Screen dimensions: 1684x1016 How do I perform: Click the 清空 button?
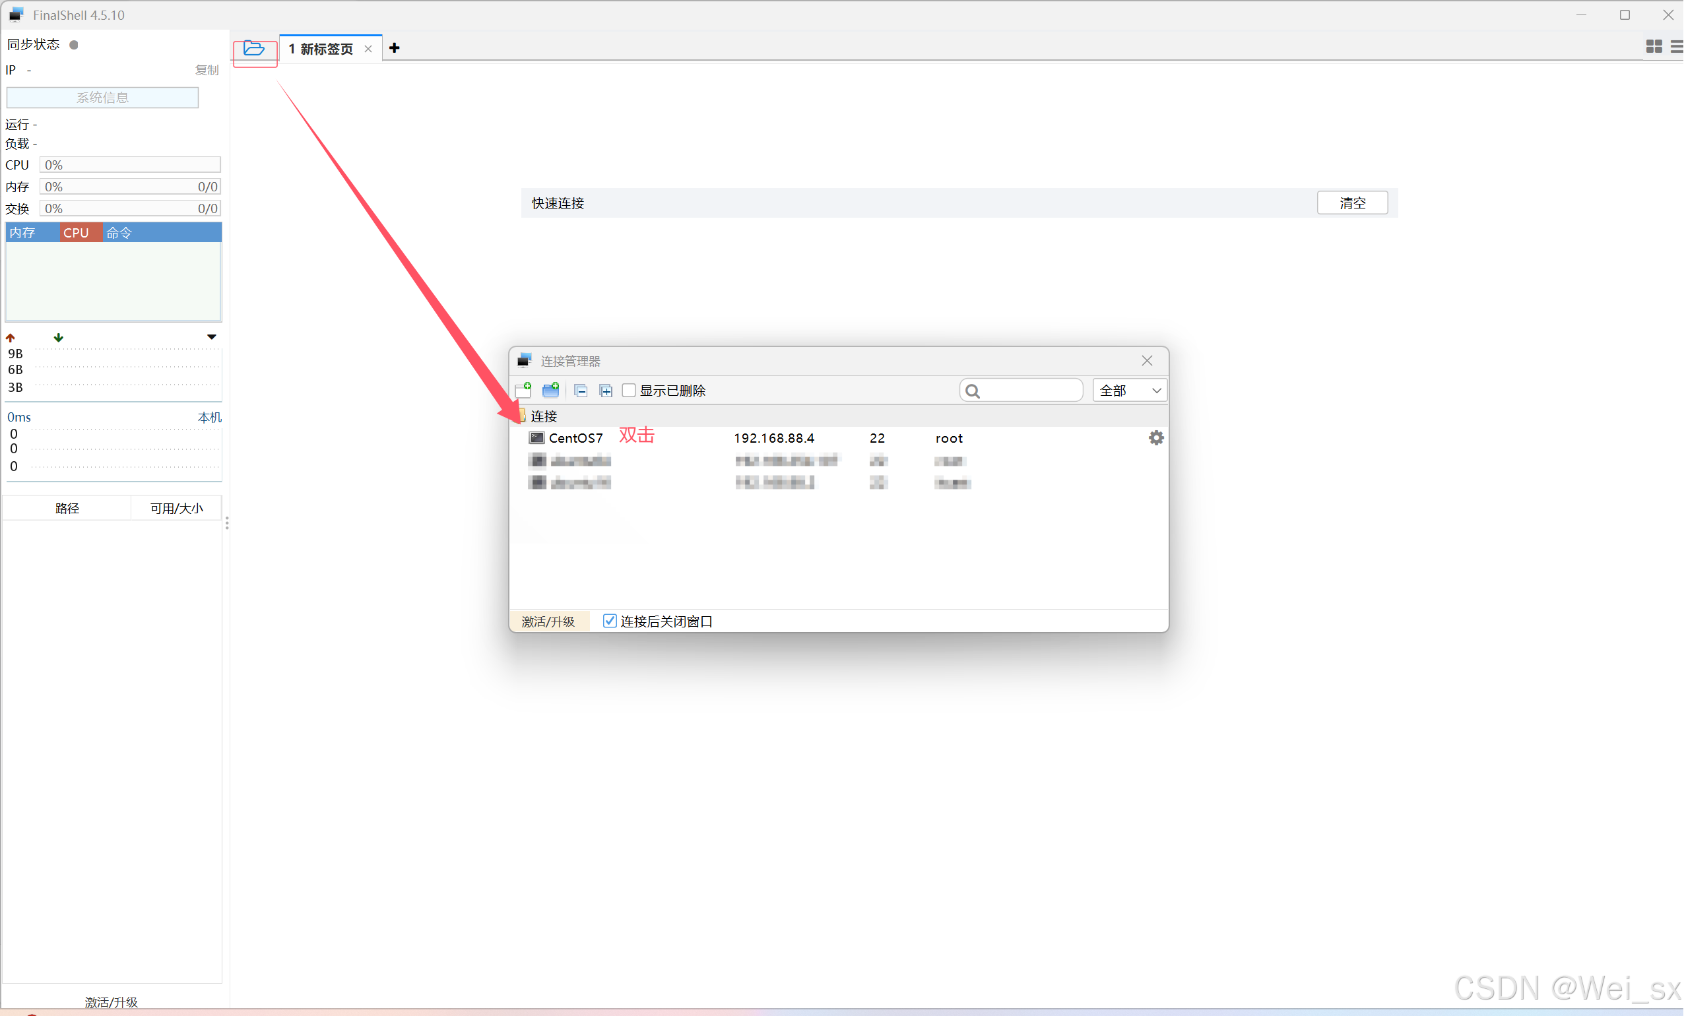[x=1352, y=203]
